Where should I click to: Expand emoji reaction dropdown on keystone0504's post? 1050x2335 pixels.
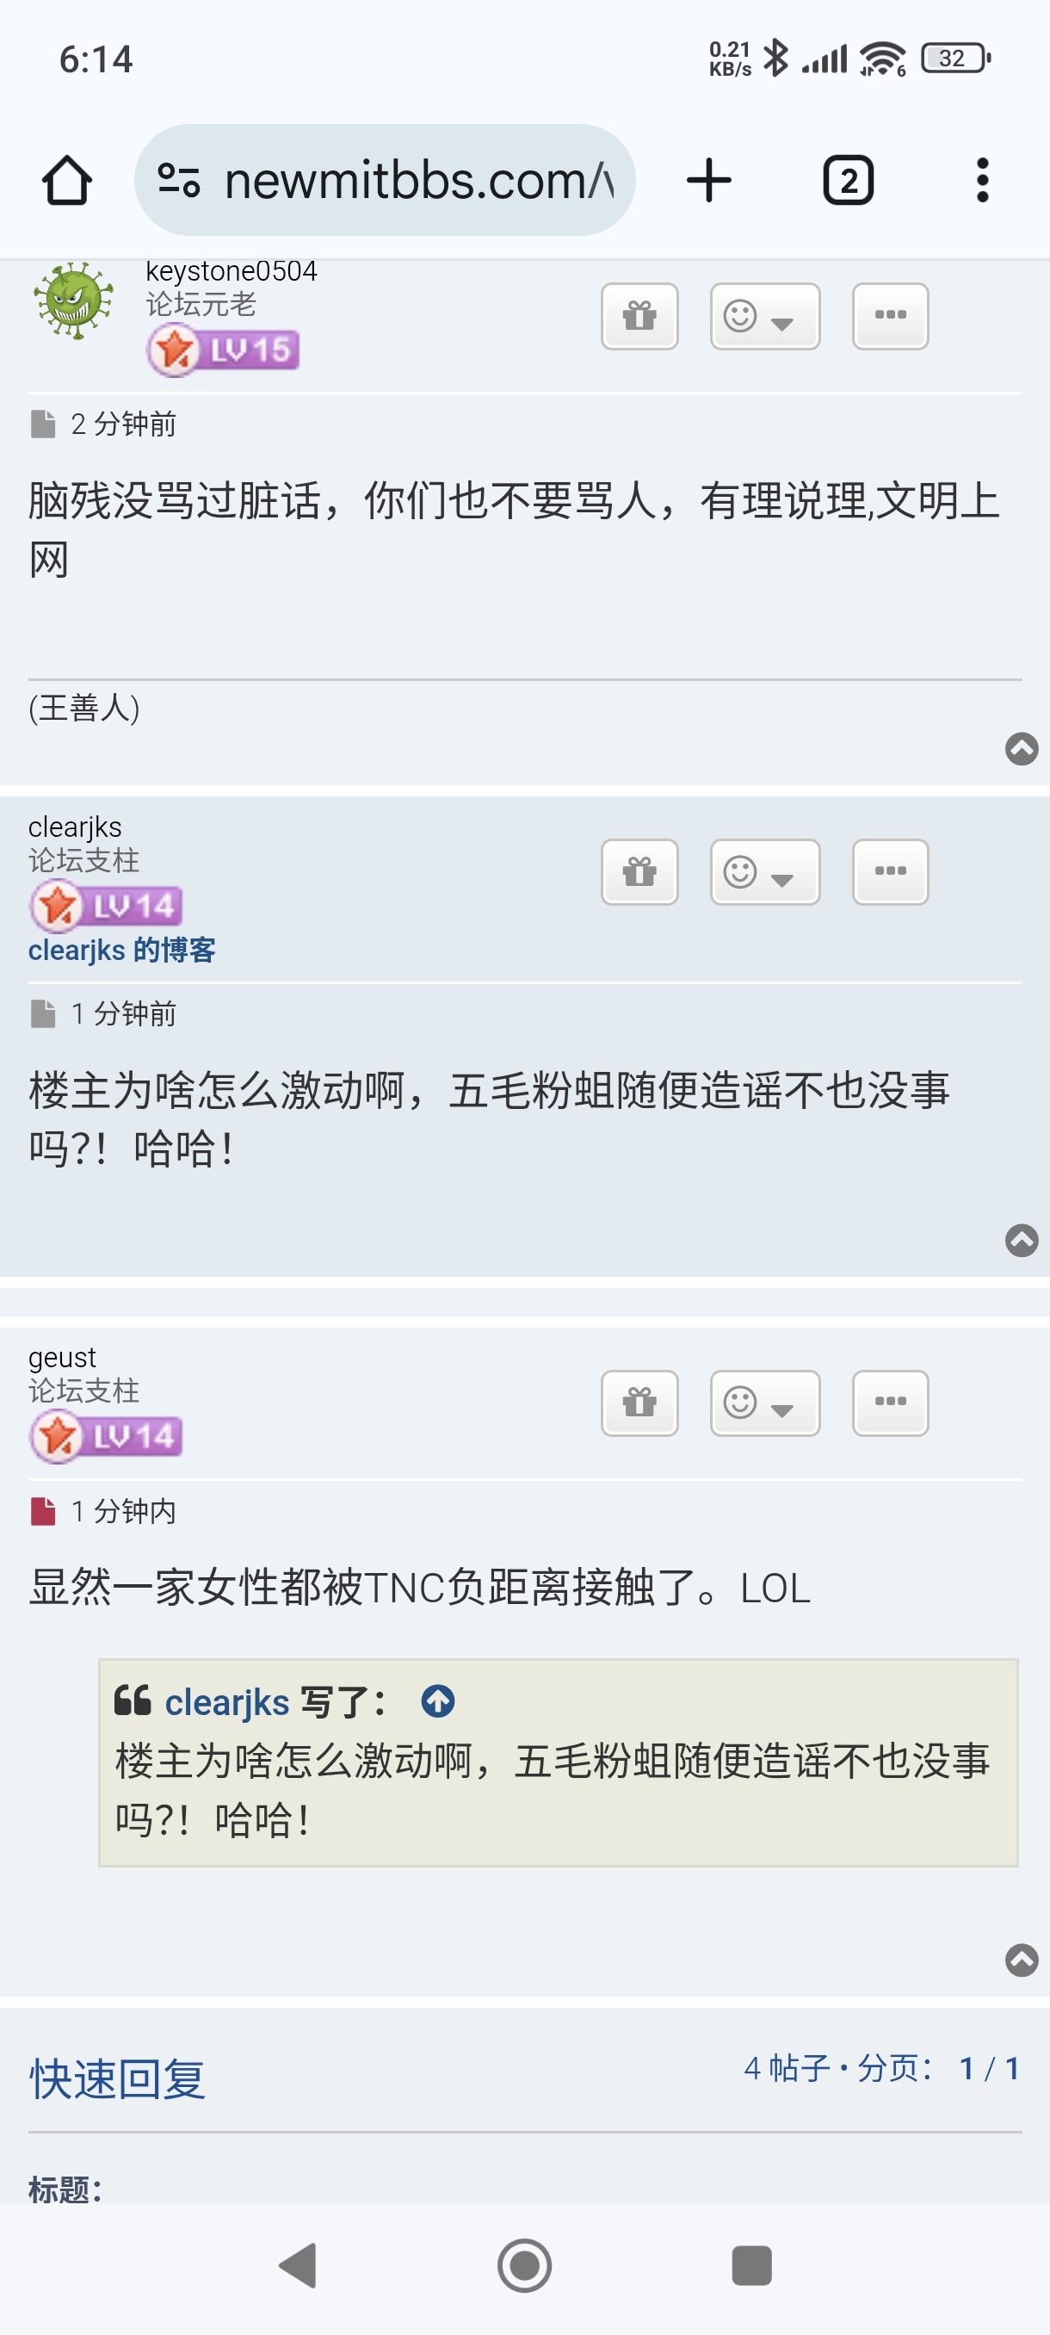[764, 315]
